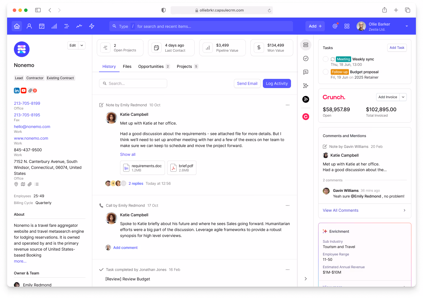Select the summary panel icon in side rail
The height and width of the screenshot is (298, 423).
click(x=306, y=45)
